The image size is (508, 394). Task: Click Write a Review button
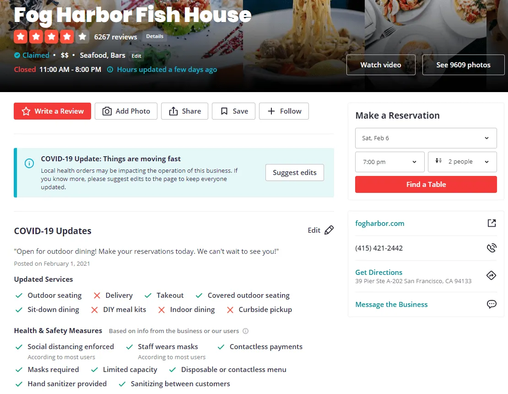point(53,111)
